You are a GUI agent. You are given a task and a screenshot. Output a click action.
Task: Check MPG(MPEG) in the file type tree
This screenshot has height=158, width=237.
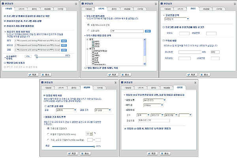pyautogui.click(x=93, y=51)
